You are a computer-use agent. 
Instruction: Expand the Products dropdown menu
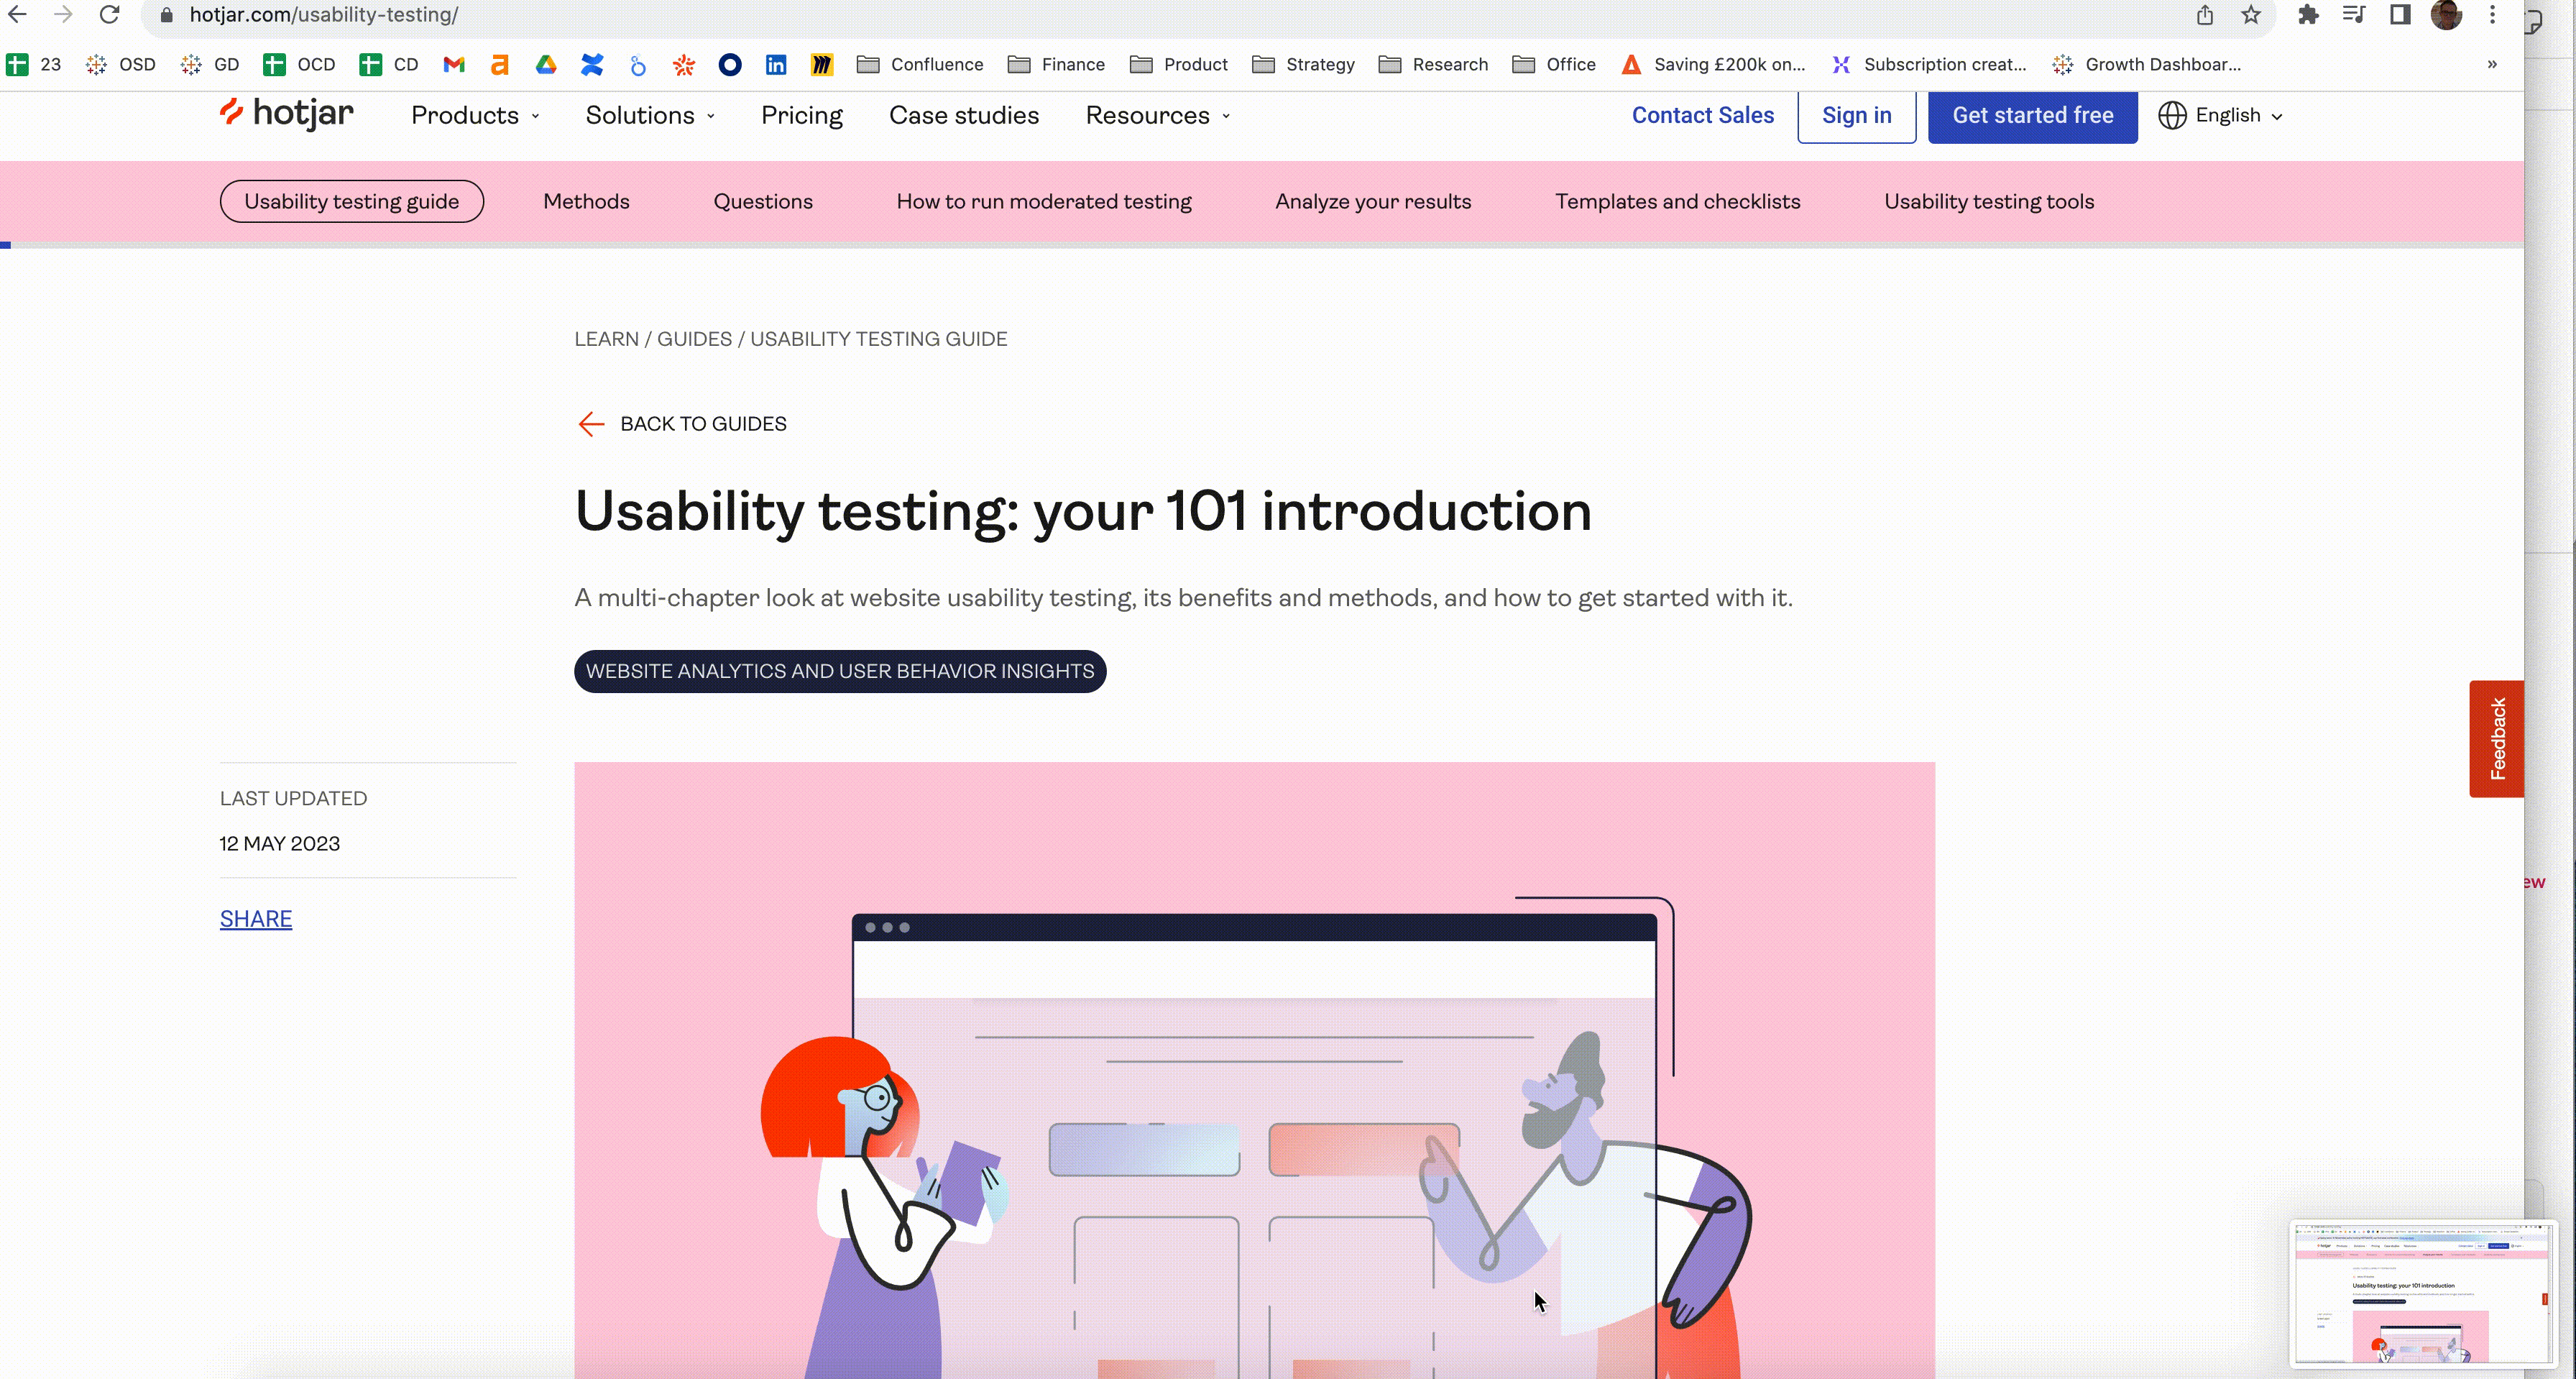475,116
